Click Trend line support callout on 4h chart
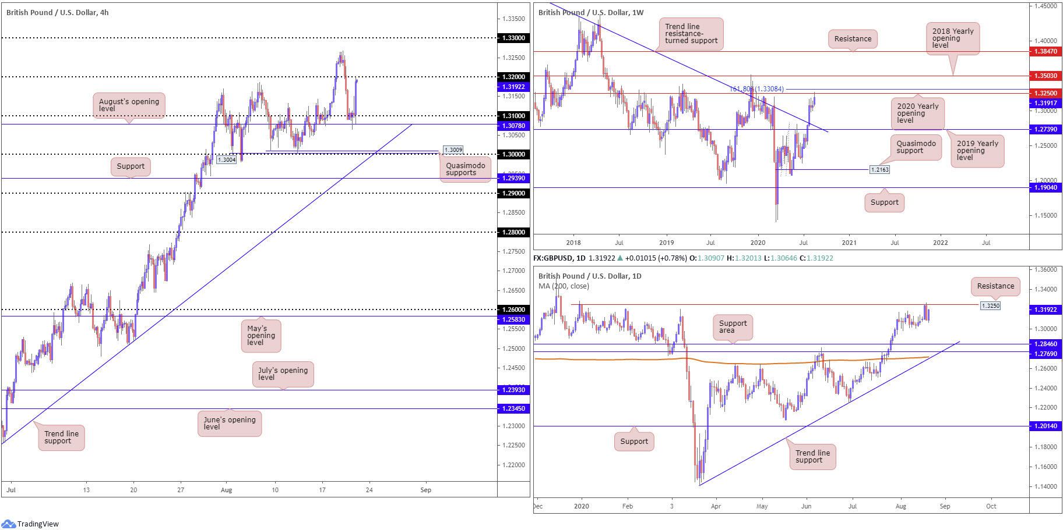 (x=61, y=437)
